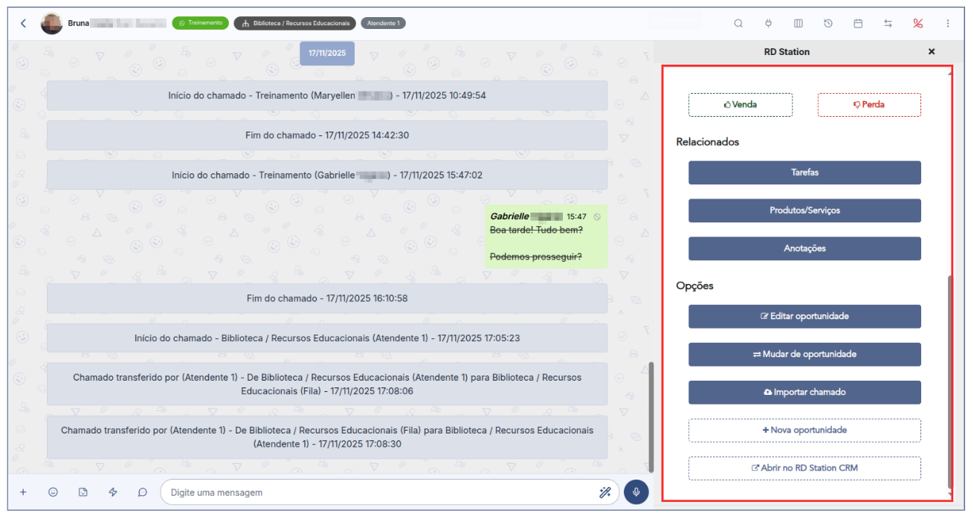This screenshot has width=974, height=519.
Task: Click the red end-call icon
Action: coord(918,23)
